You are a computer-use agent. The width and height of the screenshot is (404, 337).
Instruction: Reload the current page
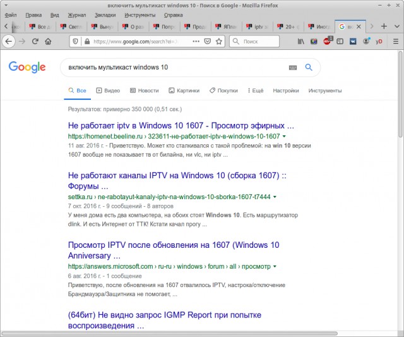(x=35, y=41)
